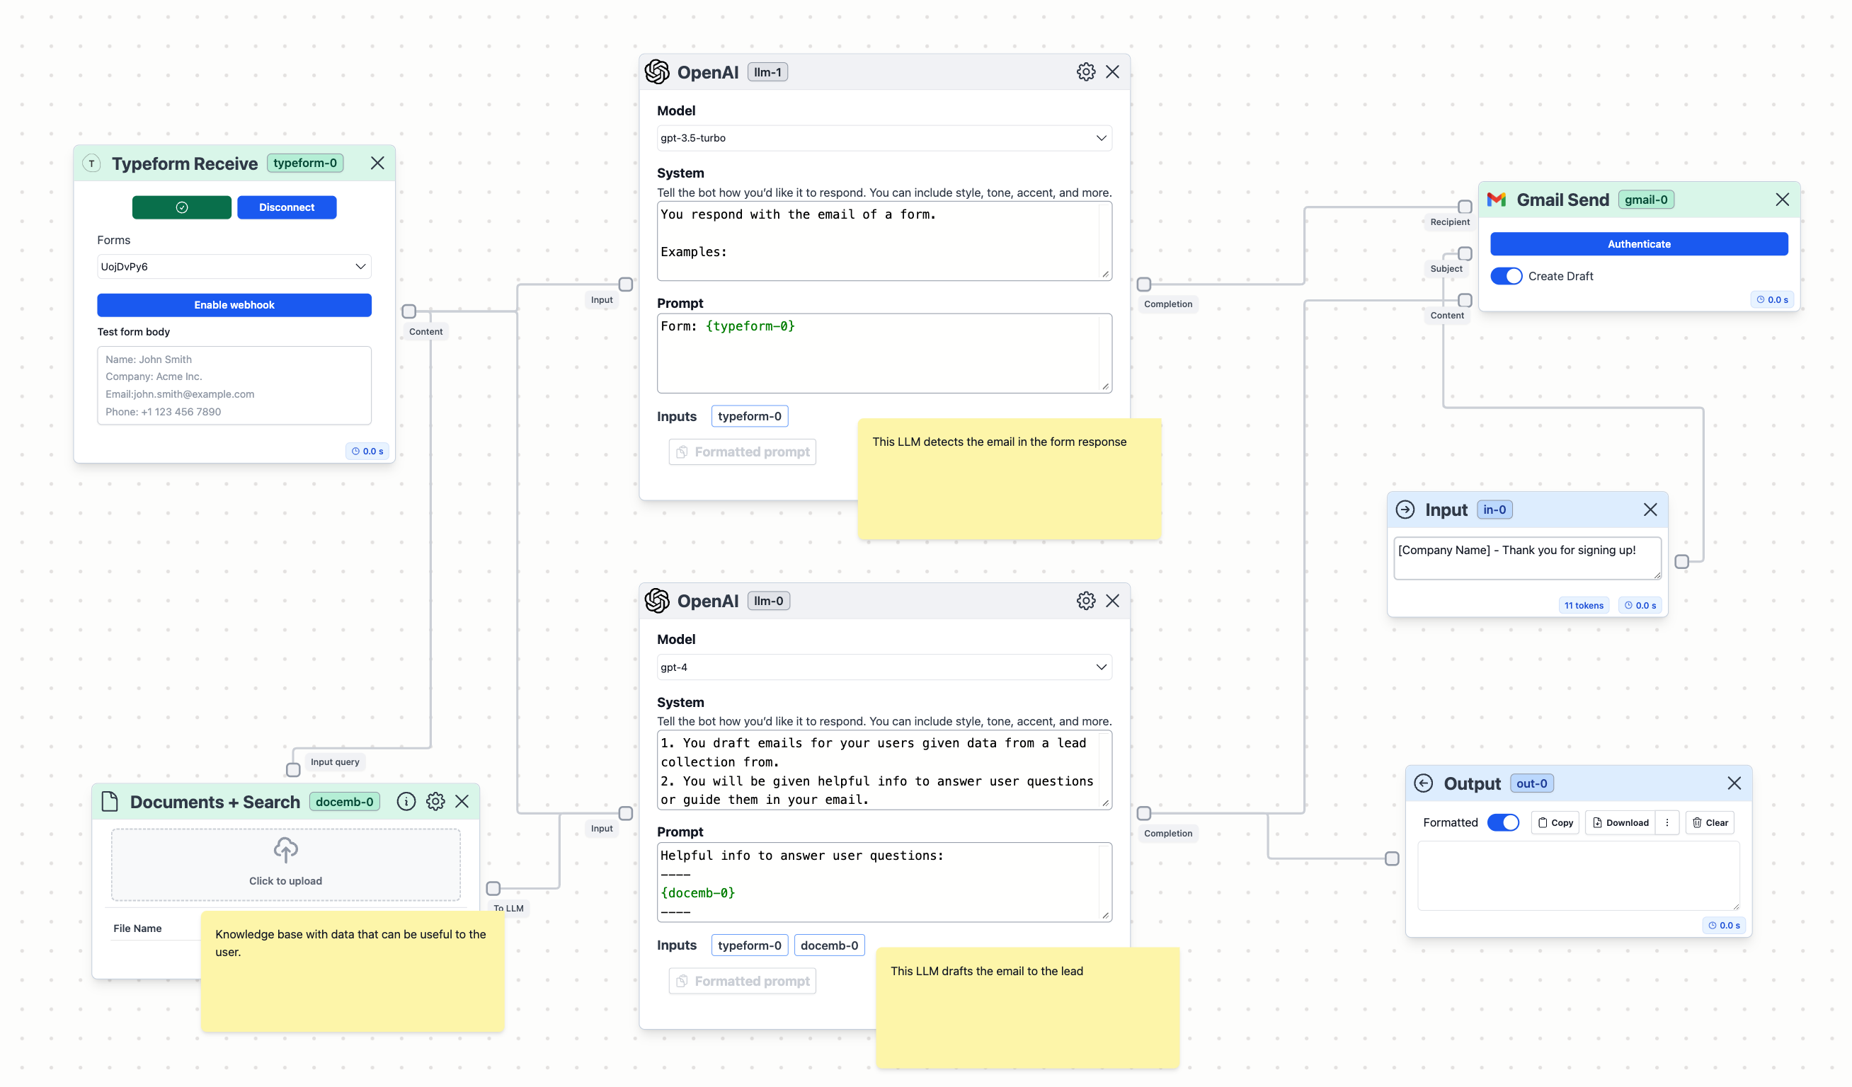Image resolution: width=1852 pixels, height=1087 pixels.
Task: Click Input node text field with Company Name
Action: tap(1527, 558)
